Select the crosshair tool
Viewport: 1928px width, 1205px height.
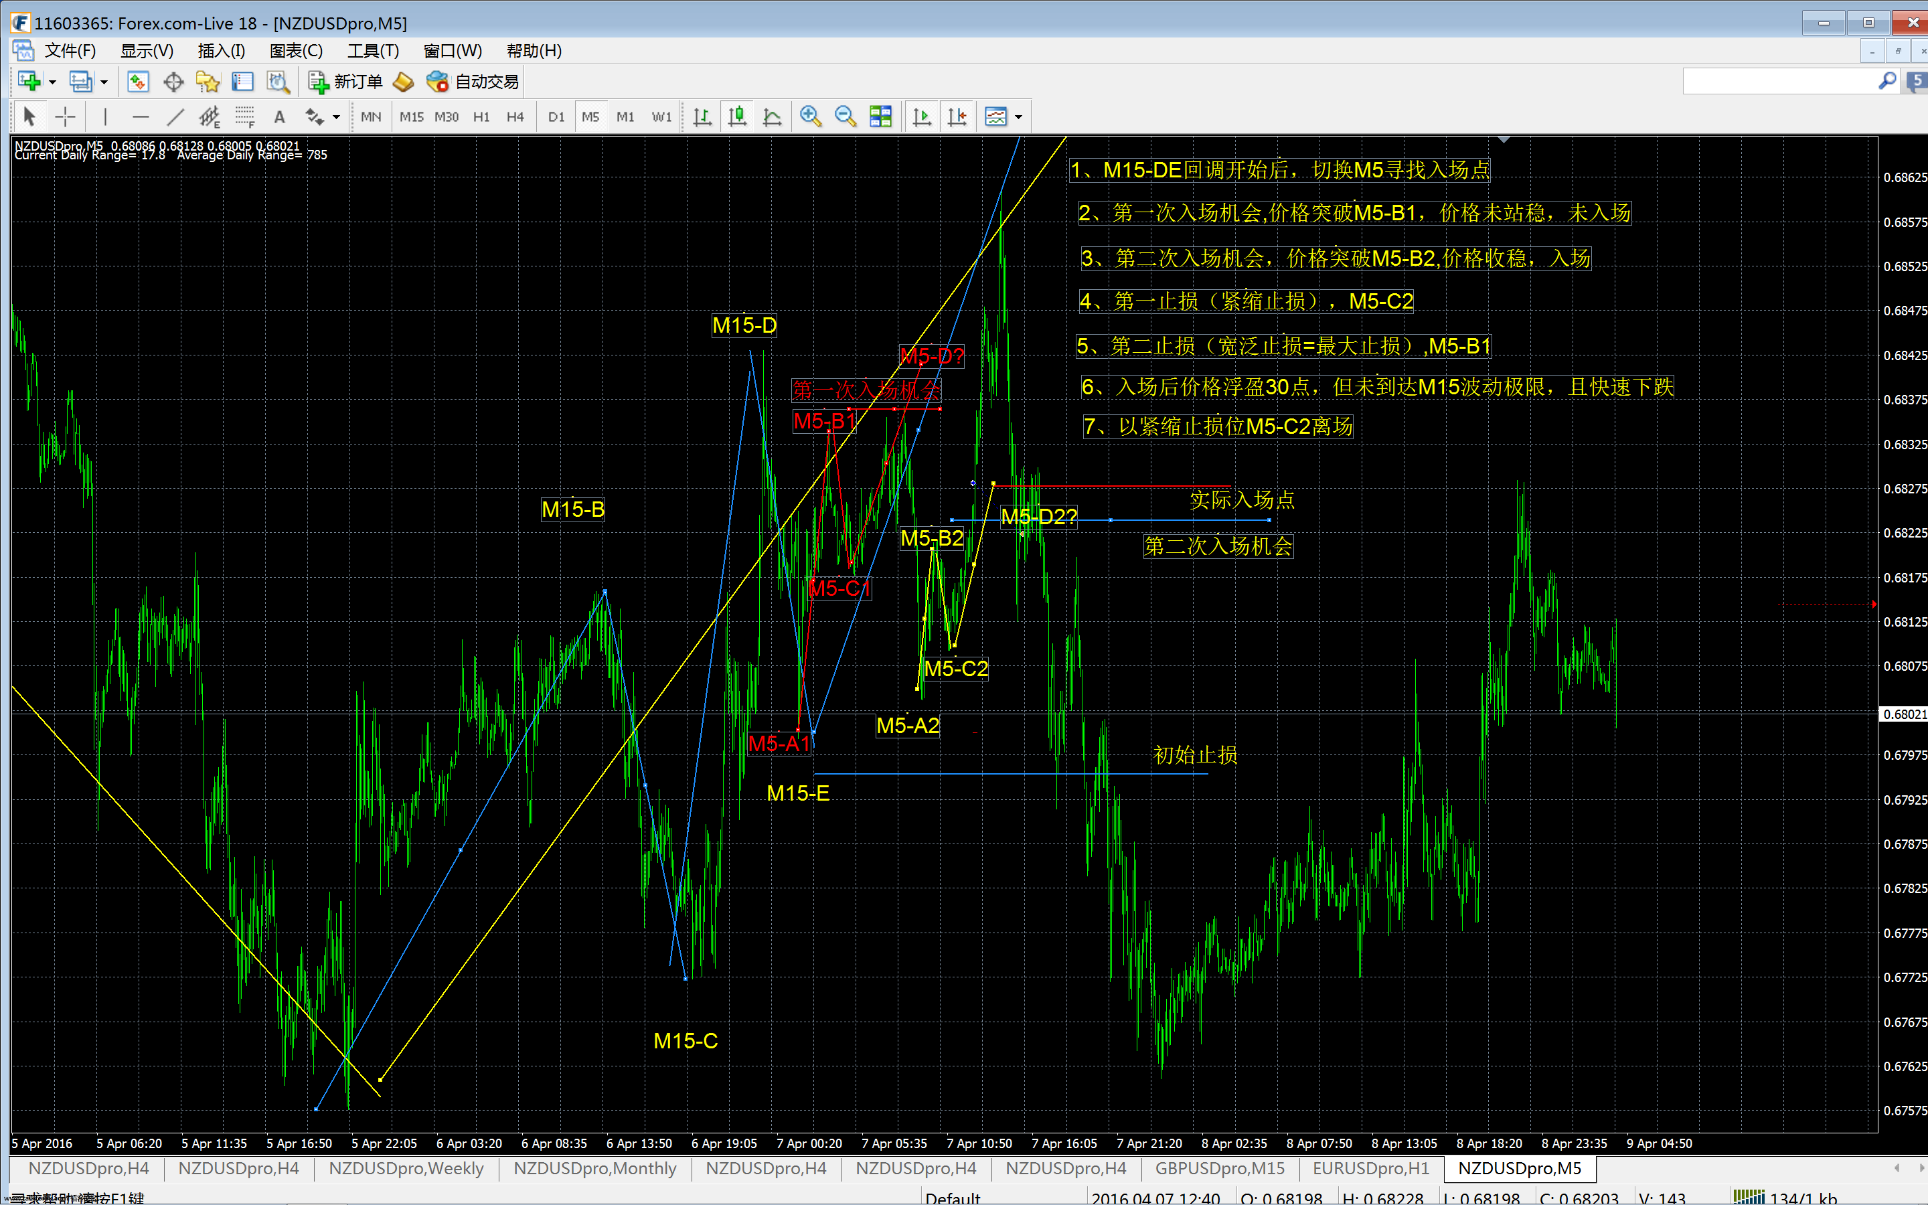[x=66, y=117]
